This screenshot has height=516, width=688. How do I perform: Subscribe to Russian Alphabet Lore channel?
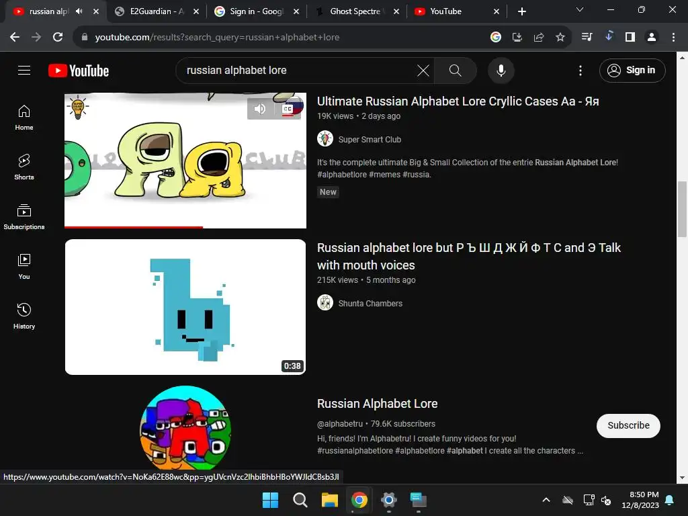[628, 425]
